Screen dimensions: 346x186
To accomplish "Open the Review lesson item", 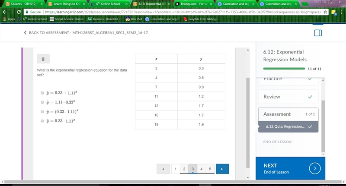I will point(288,97).
